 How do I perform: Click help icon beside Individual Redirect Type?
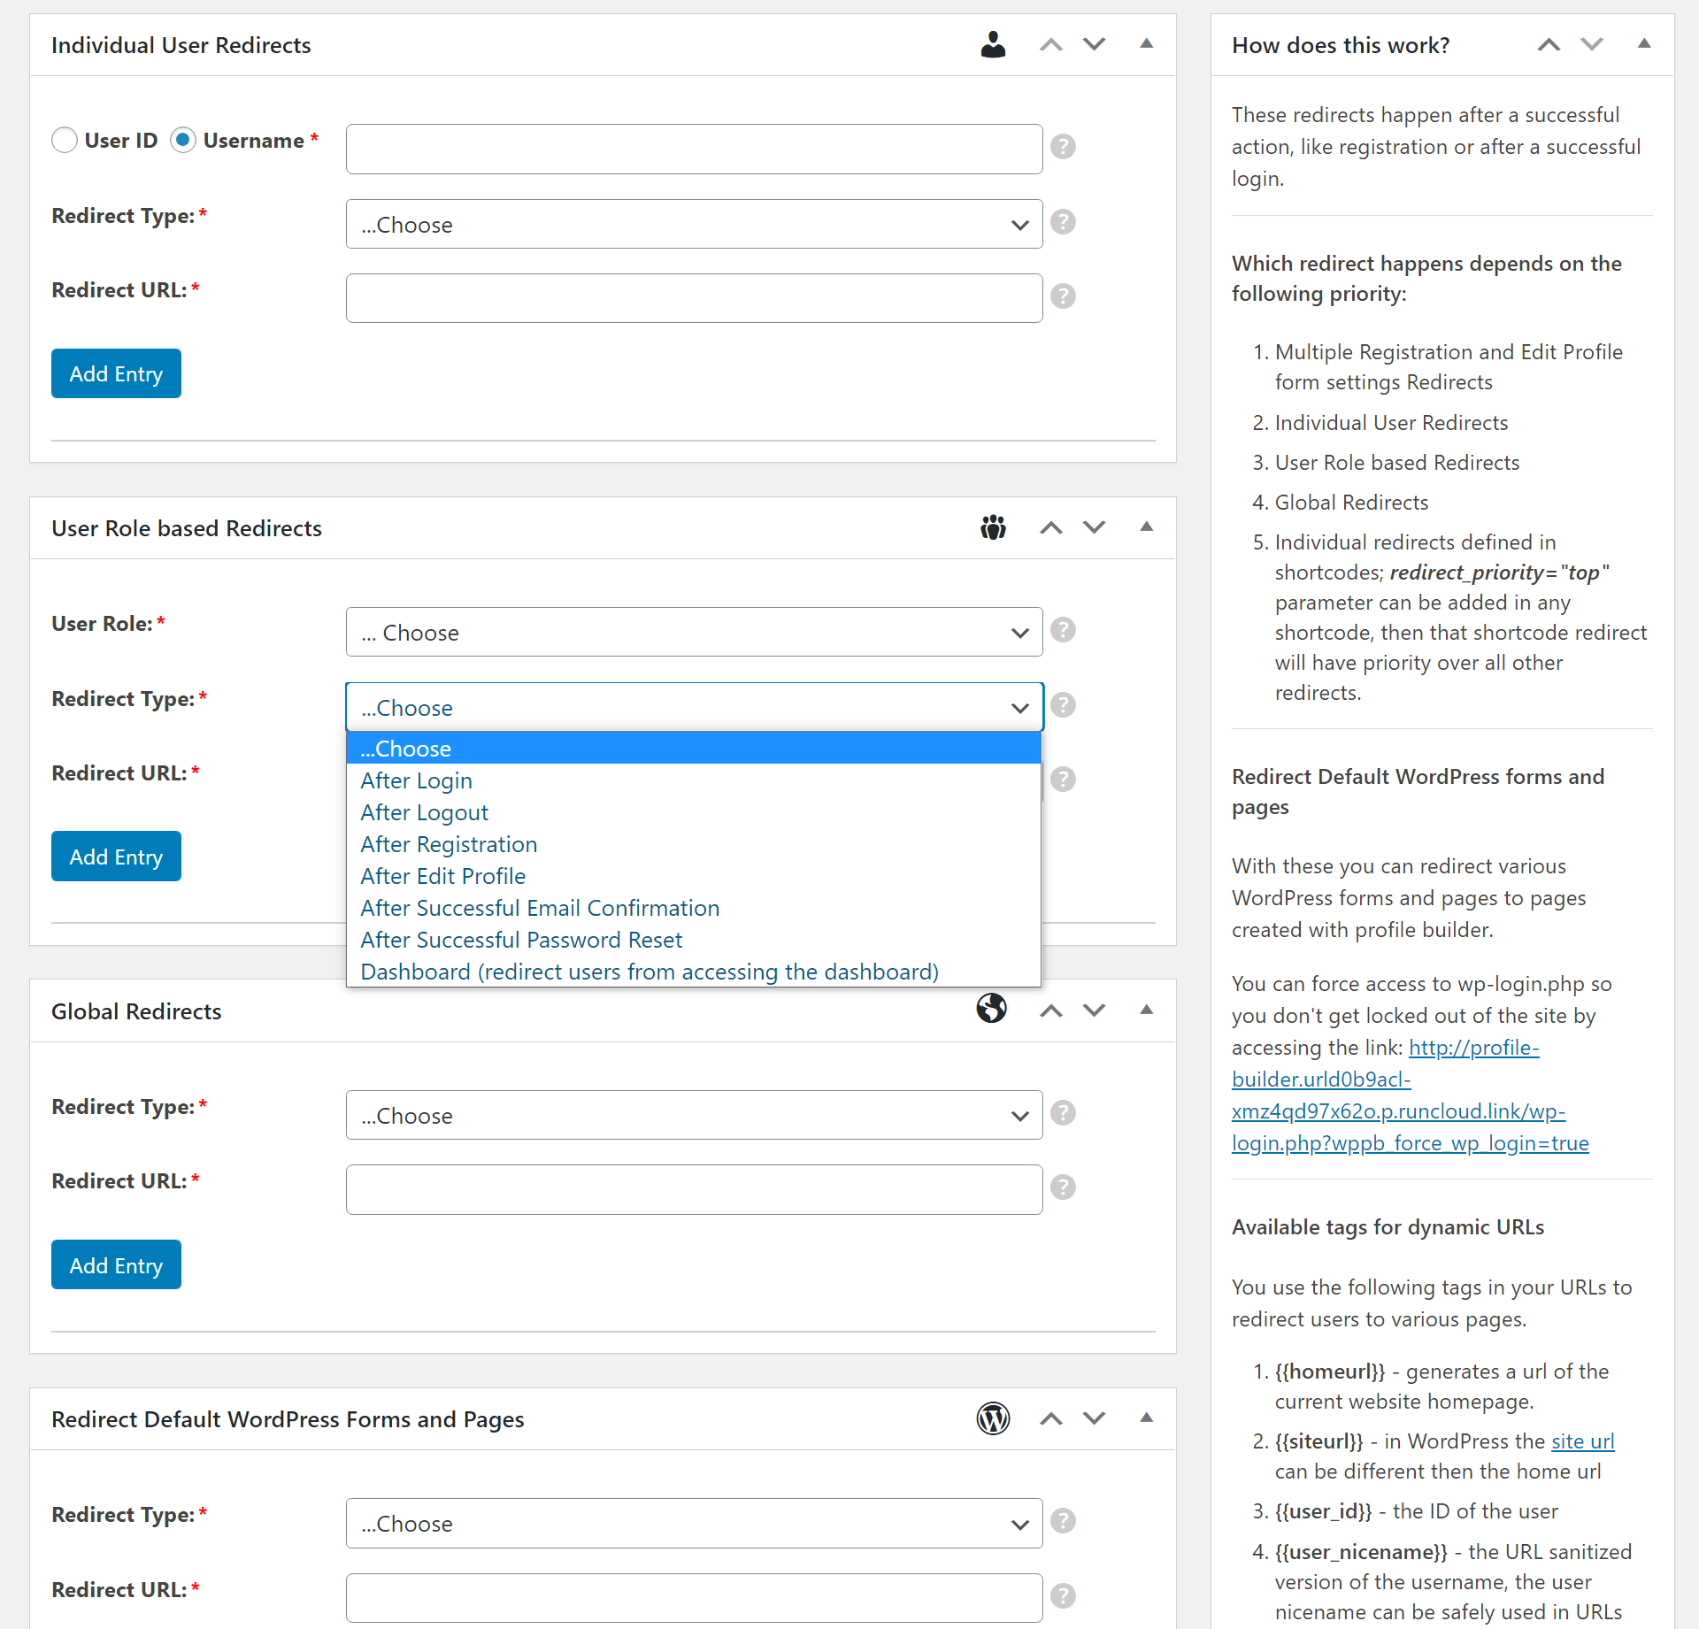1063,221
